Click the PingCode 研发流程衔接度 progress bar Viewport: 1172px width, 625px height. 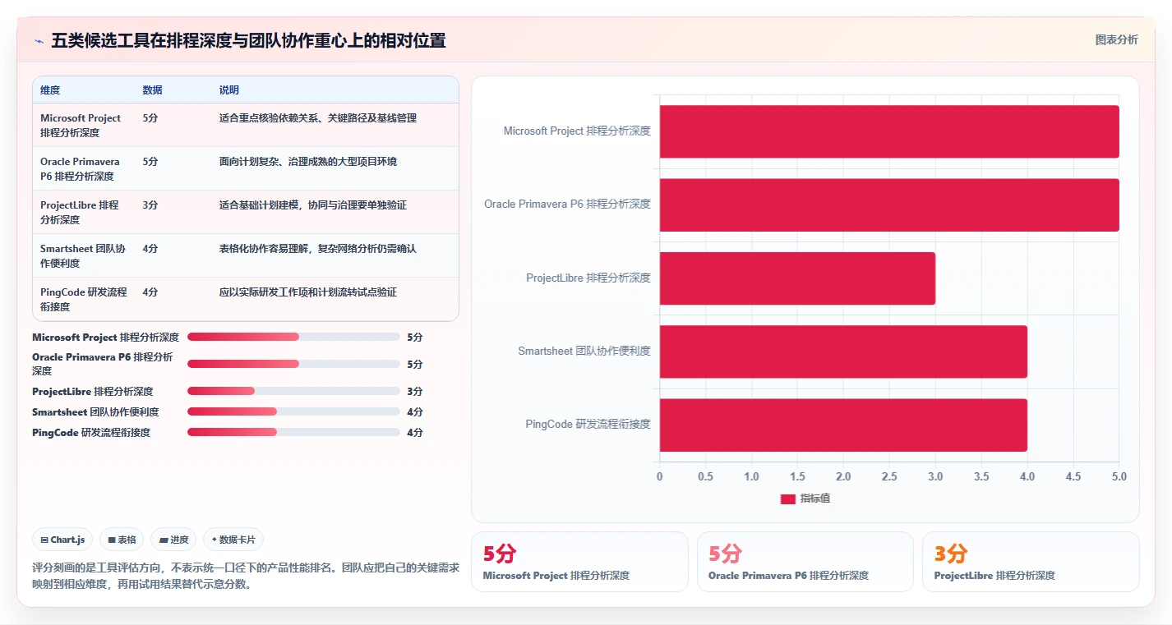pos(293,432)
